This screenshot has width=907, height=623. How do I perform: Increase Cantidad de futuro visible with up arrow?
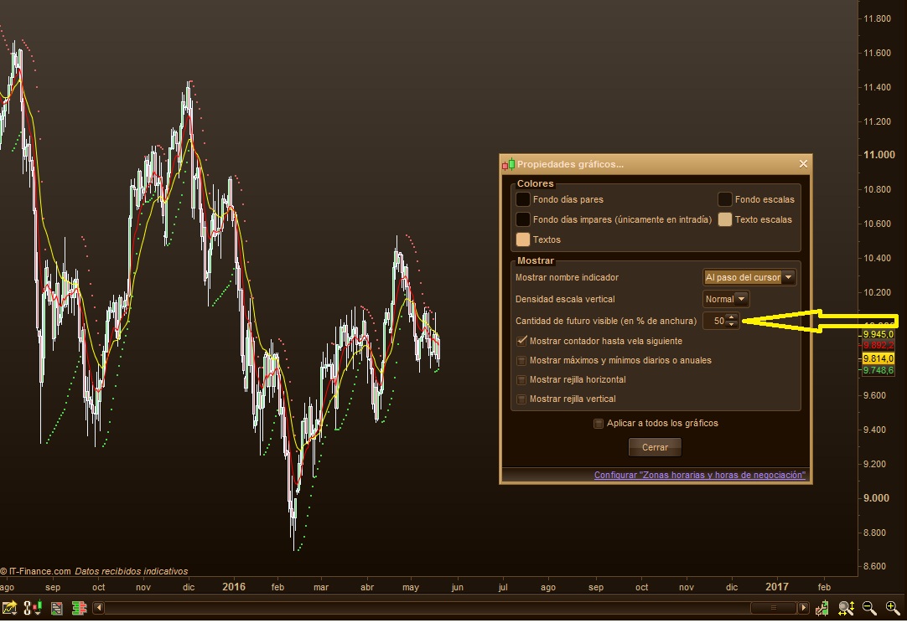tap(732, 317)
